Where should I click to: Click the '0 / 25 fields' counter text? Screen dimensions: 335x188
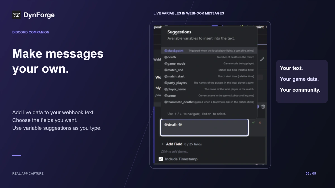[193, 144]
